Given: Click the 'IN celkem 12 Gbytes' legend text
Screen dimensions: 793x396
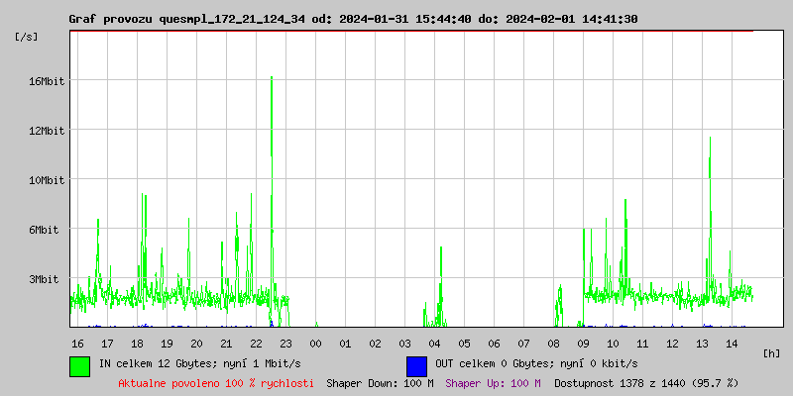Looking at the screenshot, I should pos(199,363).
